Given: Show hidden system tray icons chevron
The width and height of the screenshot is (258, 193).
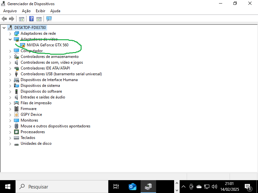Looking at the screenshot, I should [x=184, y=187].
